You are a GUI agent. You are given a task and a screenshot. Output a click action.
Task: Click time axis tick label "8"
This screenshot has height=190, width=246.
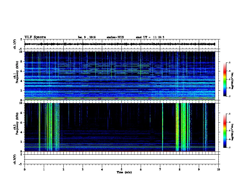coord(180,170)
